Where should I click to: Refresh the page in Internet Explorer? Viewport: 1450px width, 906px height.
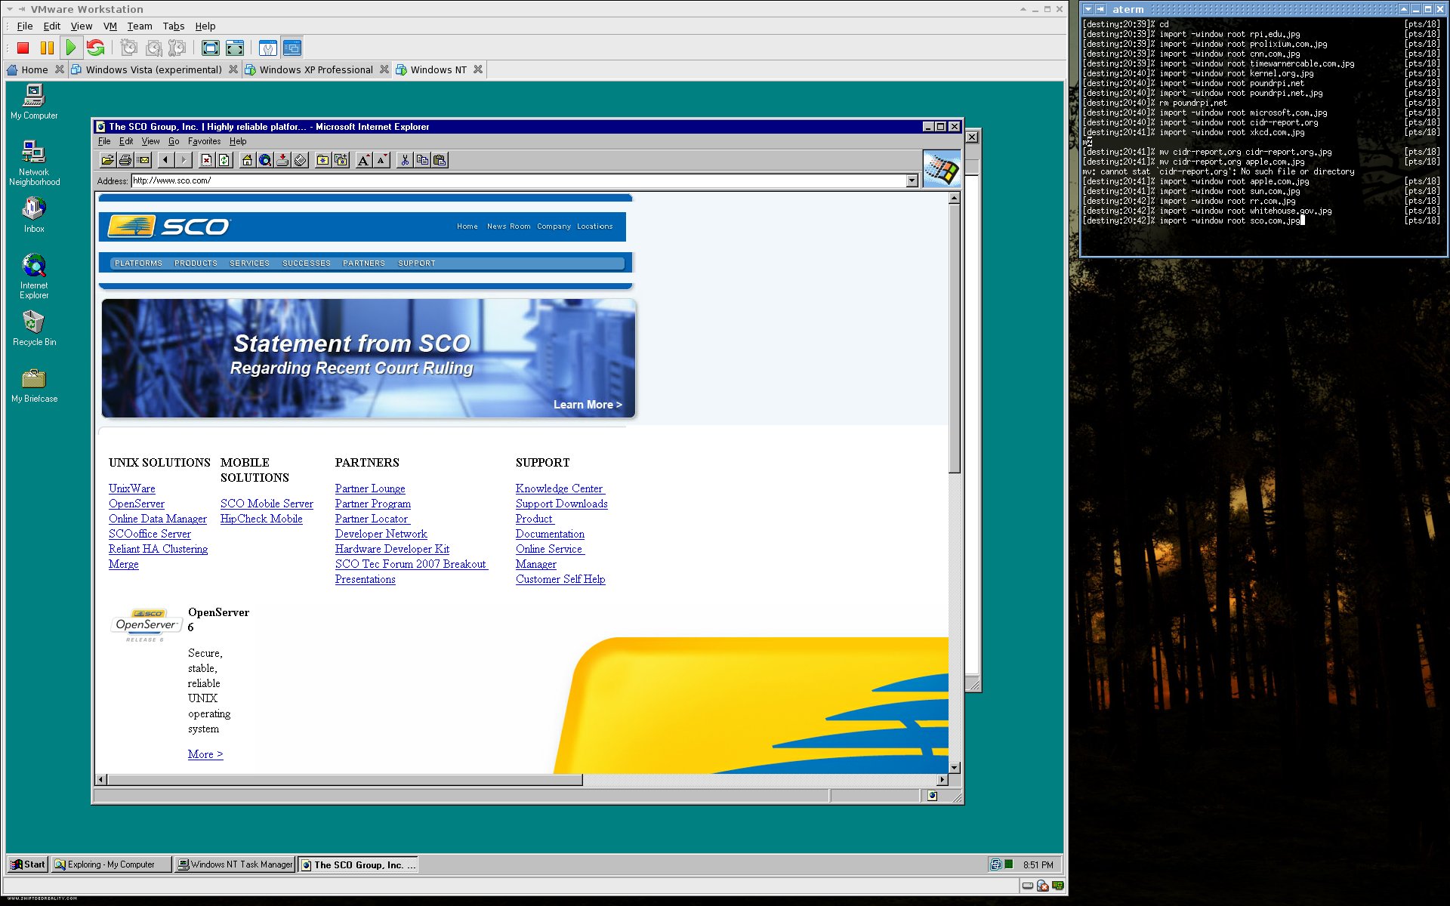224,160
